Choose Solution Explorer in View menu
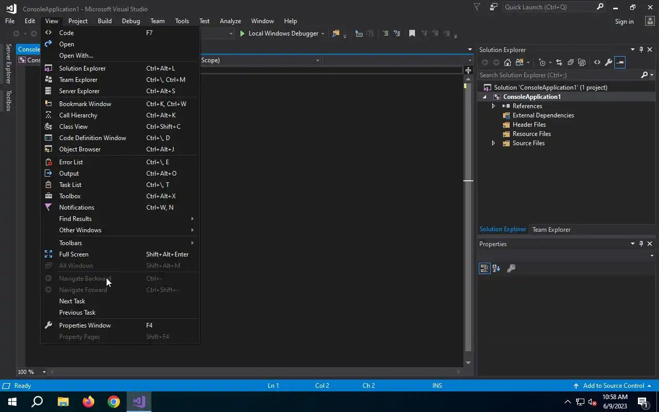This screenshot has height=412, width=659. click(120, 68)
